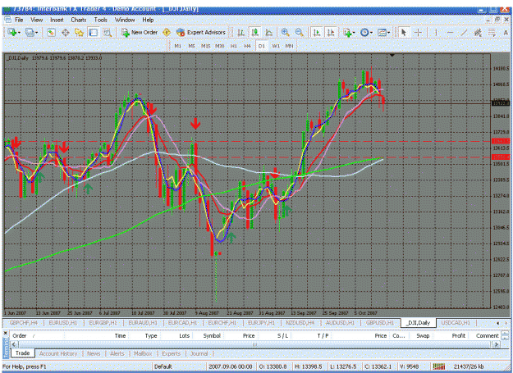Screen dimensions: 513x373
Task: Switch timeframe to M5
Action: pyautogui.click(x=192, y=46)
